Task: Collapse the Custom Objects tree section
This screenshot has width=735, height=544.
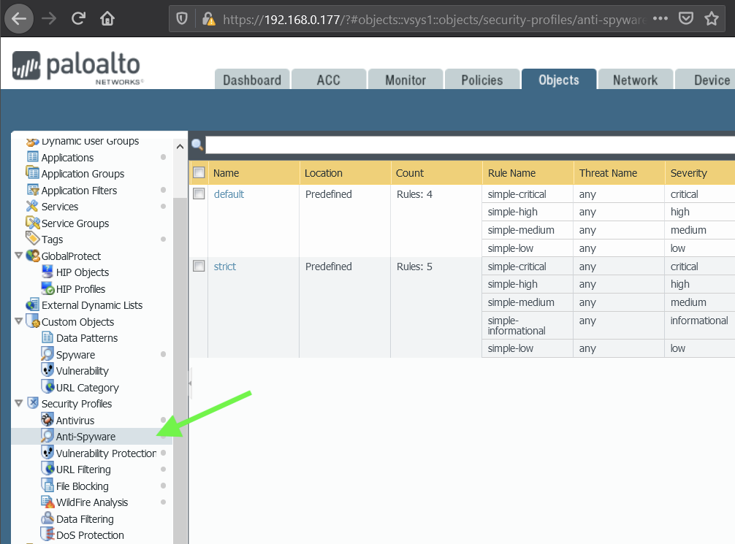Action: pos(19,321)
